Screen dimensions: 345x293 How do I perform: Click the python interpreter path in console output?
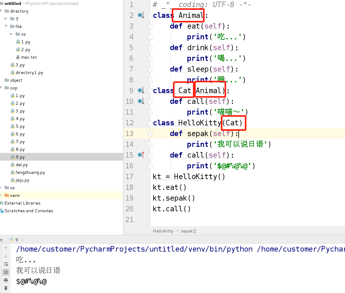[134, 249]
